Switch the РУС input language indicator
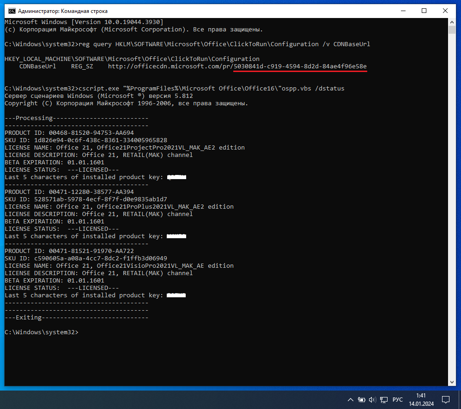Screen dimensions: 461x409 (x=398, y=400)
